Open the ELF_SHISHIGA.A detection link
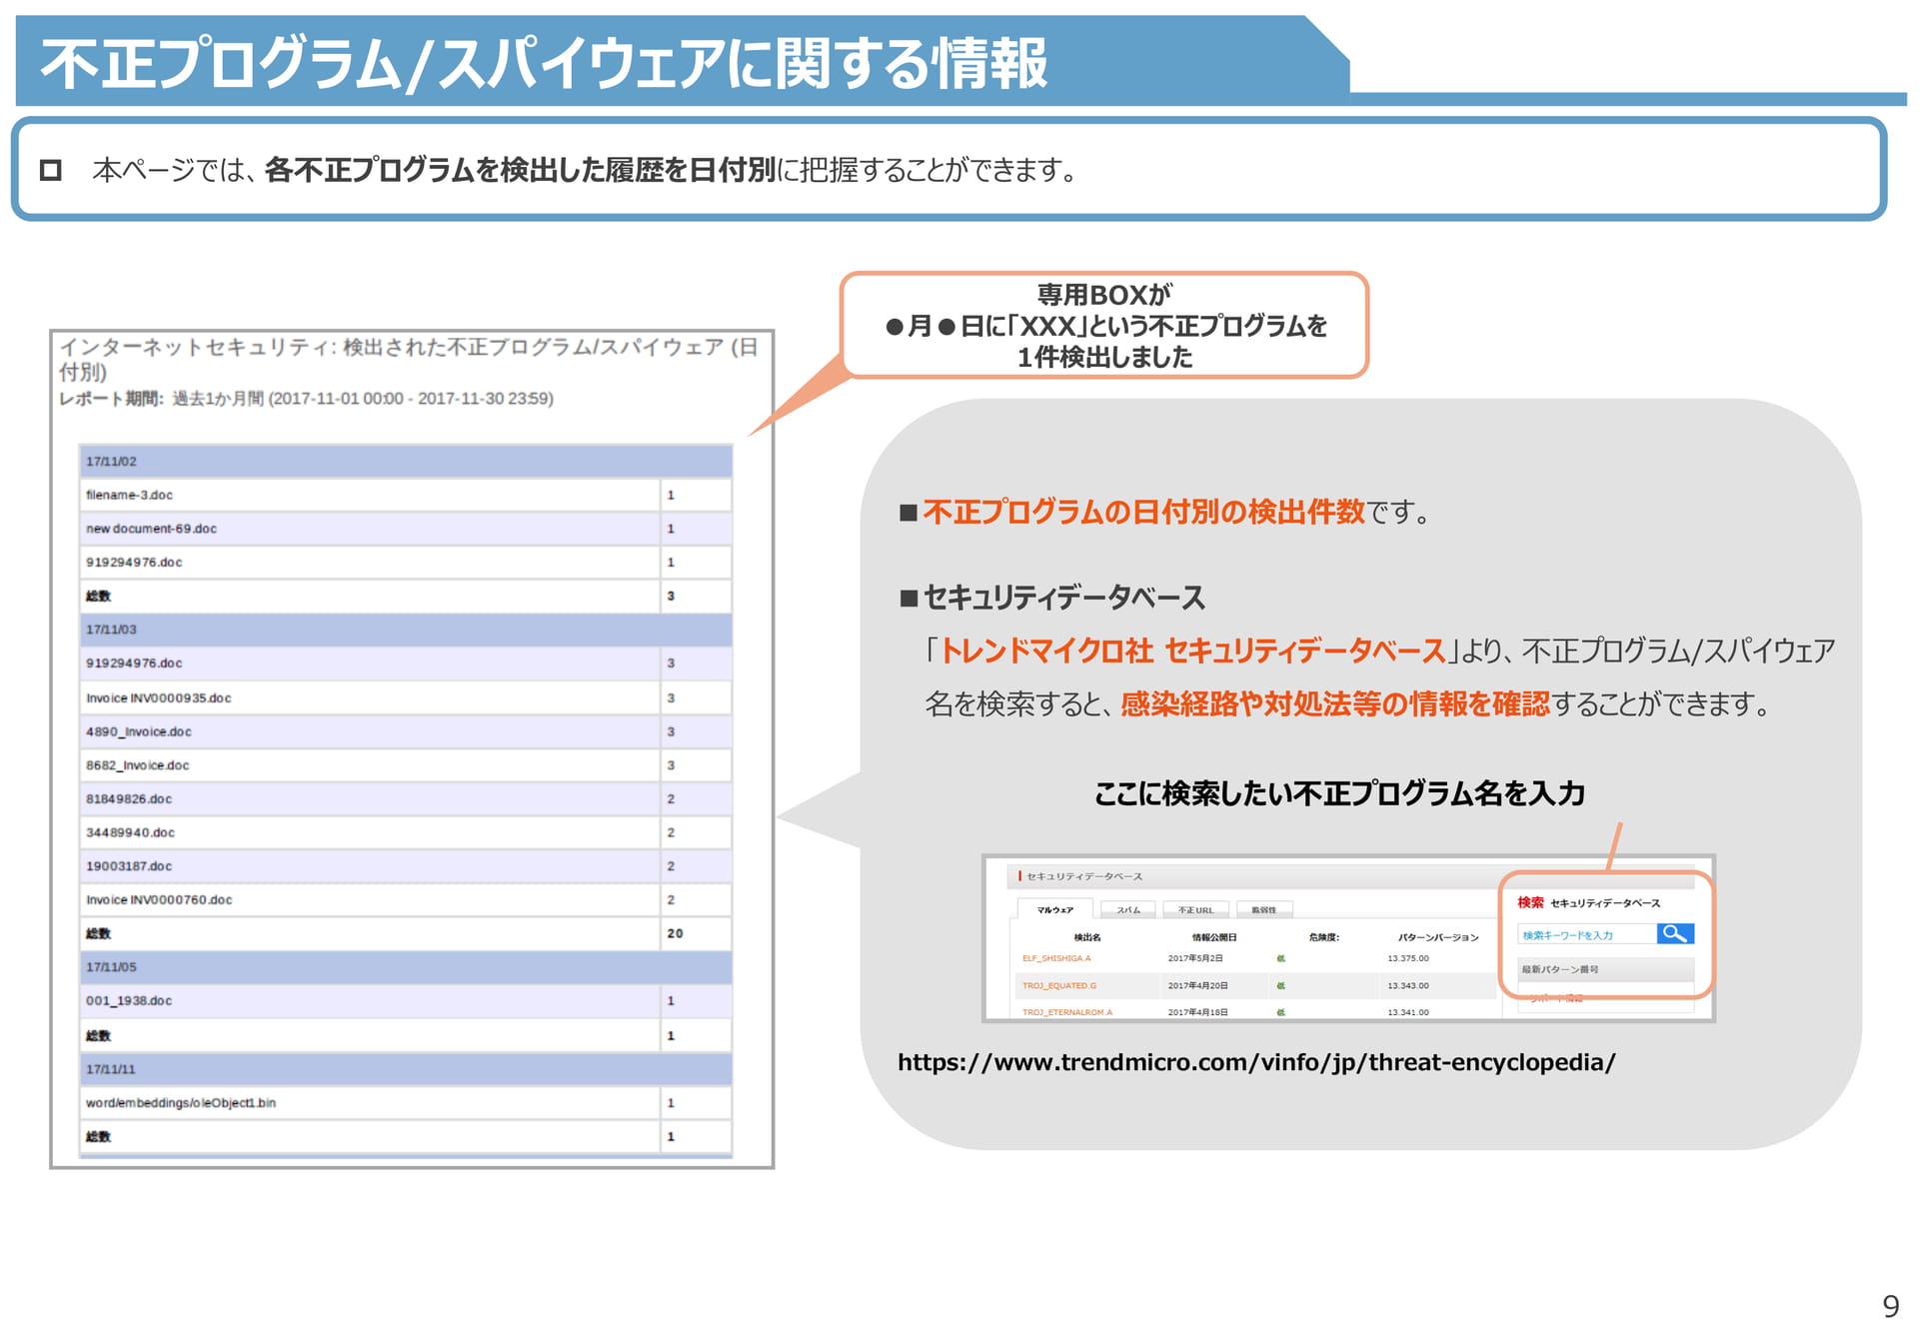The width and height of the screenshot is (1919, 1326). pyautogui.click(x=1056, y=958)
